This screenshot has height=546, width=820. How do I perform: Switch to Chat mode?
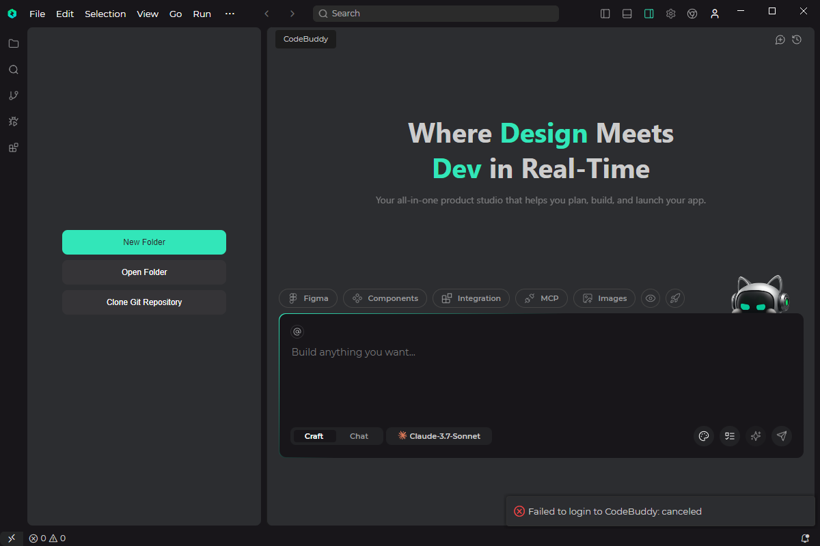359,436
